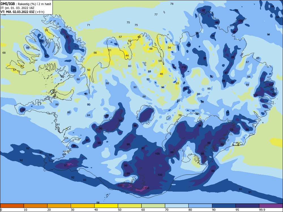Click the humidity value '49' on north coast

pos(139,37)
